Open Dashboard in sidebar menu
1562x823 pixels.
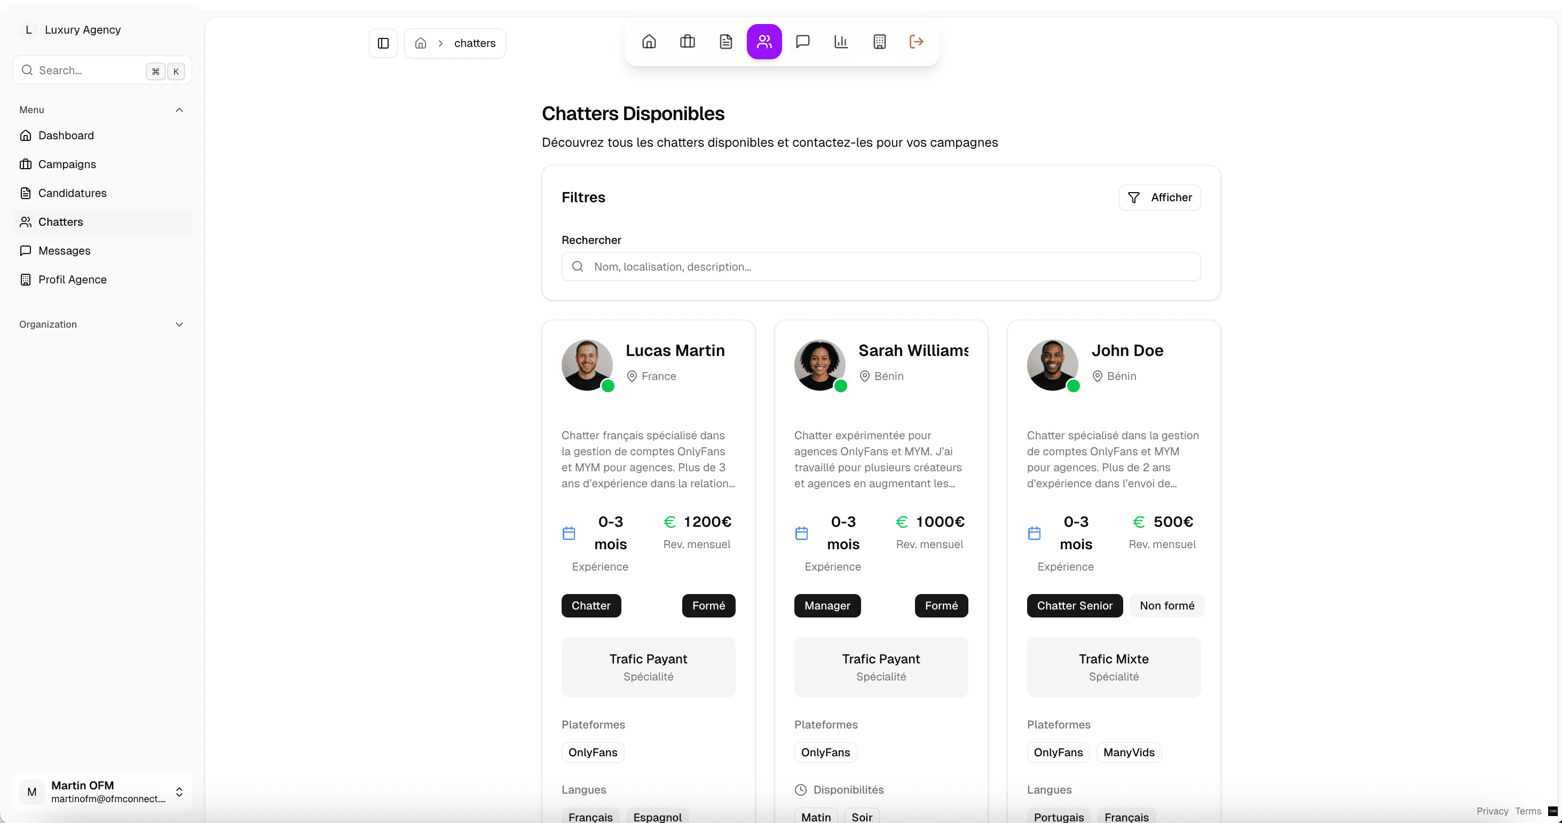(x=66, y=135)
